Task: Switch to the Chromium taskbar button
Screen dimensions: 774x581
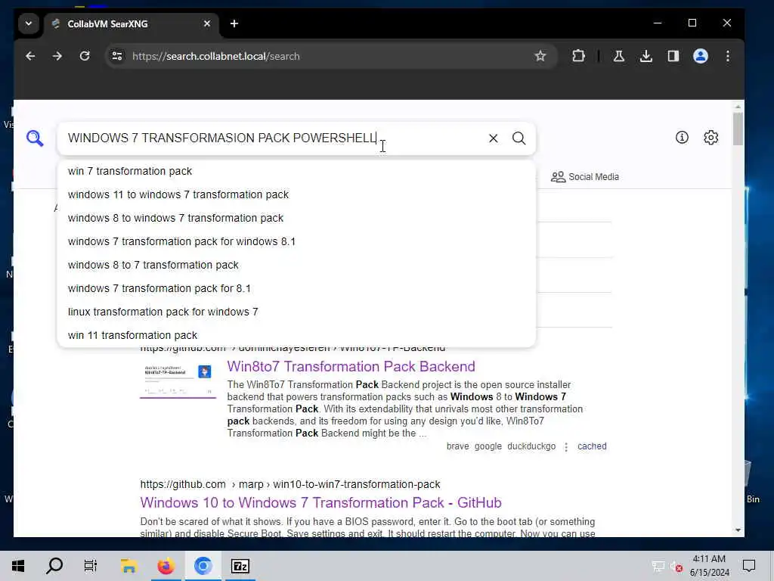Action: point(203,566)
